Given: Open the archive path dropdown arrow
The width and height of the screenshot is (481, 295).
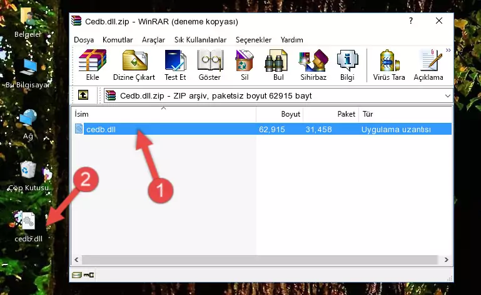Looking at the screenshot, I should 448,96.
